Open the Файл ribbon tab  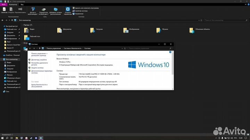coord(4,5)
